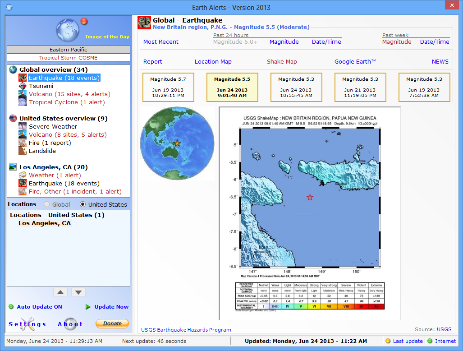Sort Past week by Magnitude
Screen dimensions: 463x351
(397, 42)
